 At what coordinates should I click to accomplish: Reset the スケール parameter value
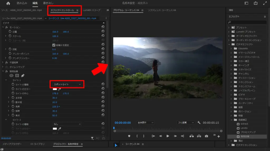(x=103, y=36)
